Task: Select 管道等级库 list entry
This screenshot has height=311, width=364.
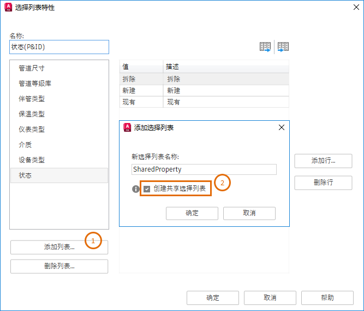Action: point(35,84)
